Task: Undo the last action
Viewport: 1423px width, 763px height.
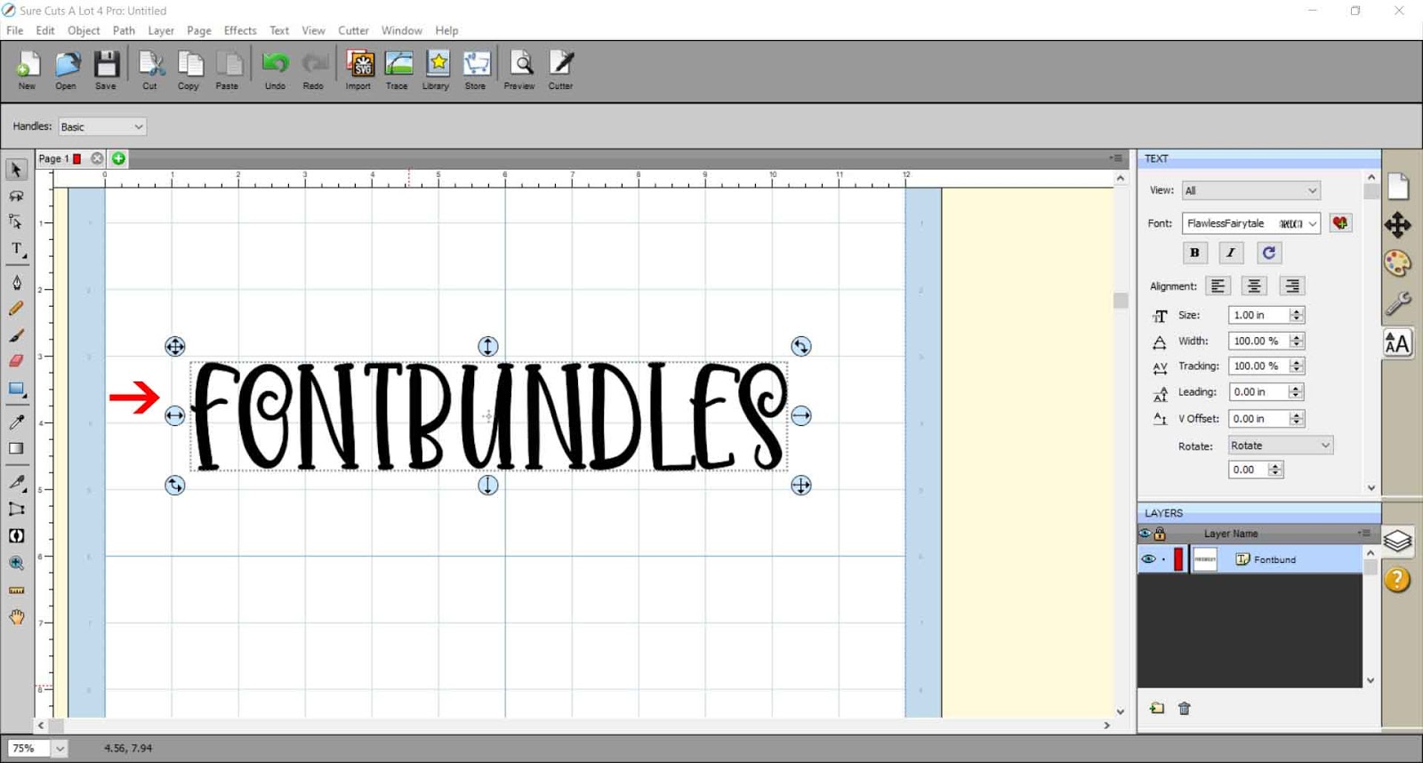Action: click(275, 70)
